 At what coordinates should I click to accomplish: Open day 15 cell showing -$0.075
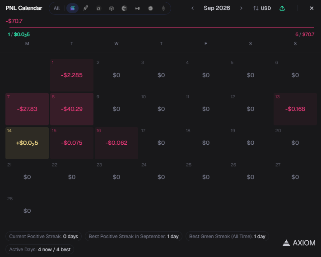(72, 143)
